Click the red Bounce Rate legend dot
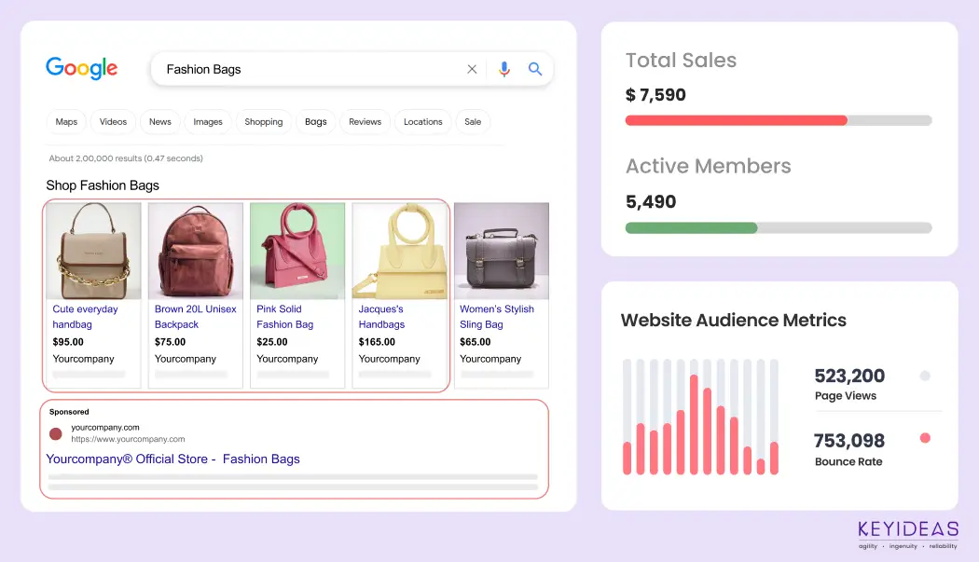The width and height of the screenshot is (979, 562). tap(925, 438)
